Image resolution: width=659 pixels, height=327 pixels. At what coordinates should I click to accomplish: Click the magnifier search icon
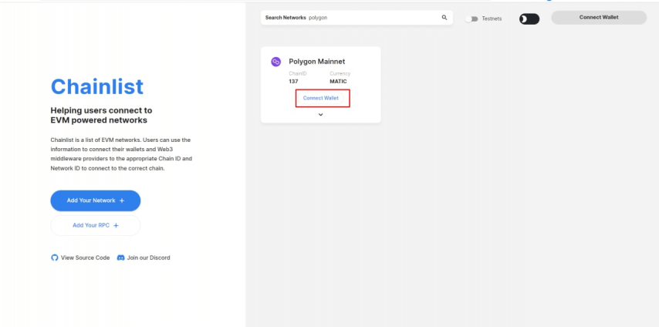(x=444, y=18)
